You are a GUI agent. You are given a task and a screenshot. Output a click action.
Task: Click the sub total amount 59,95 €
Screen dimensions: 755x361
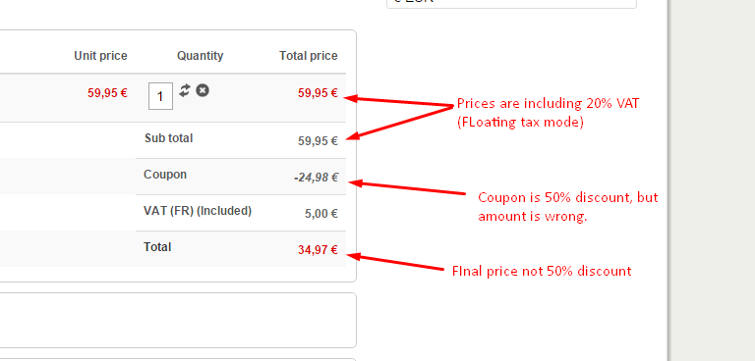click(318, 141)
